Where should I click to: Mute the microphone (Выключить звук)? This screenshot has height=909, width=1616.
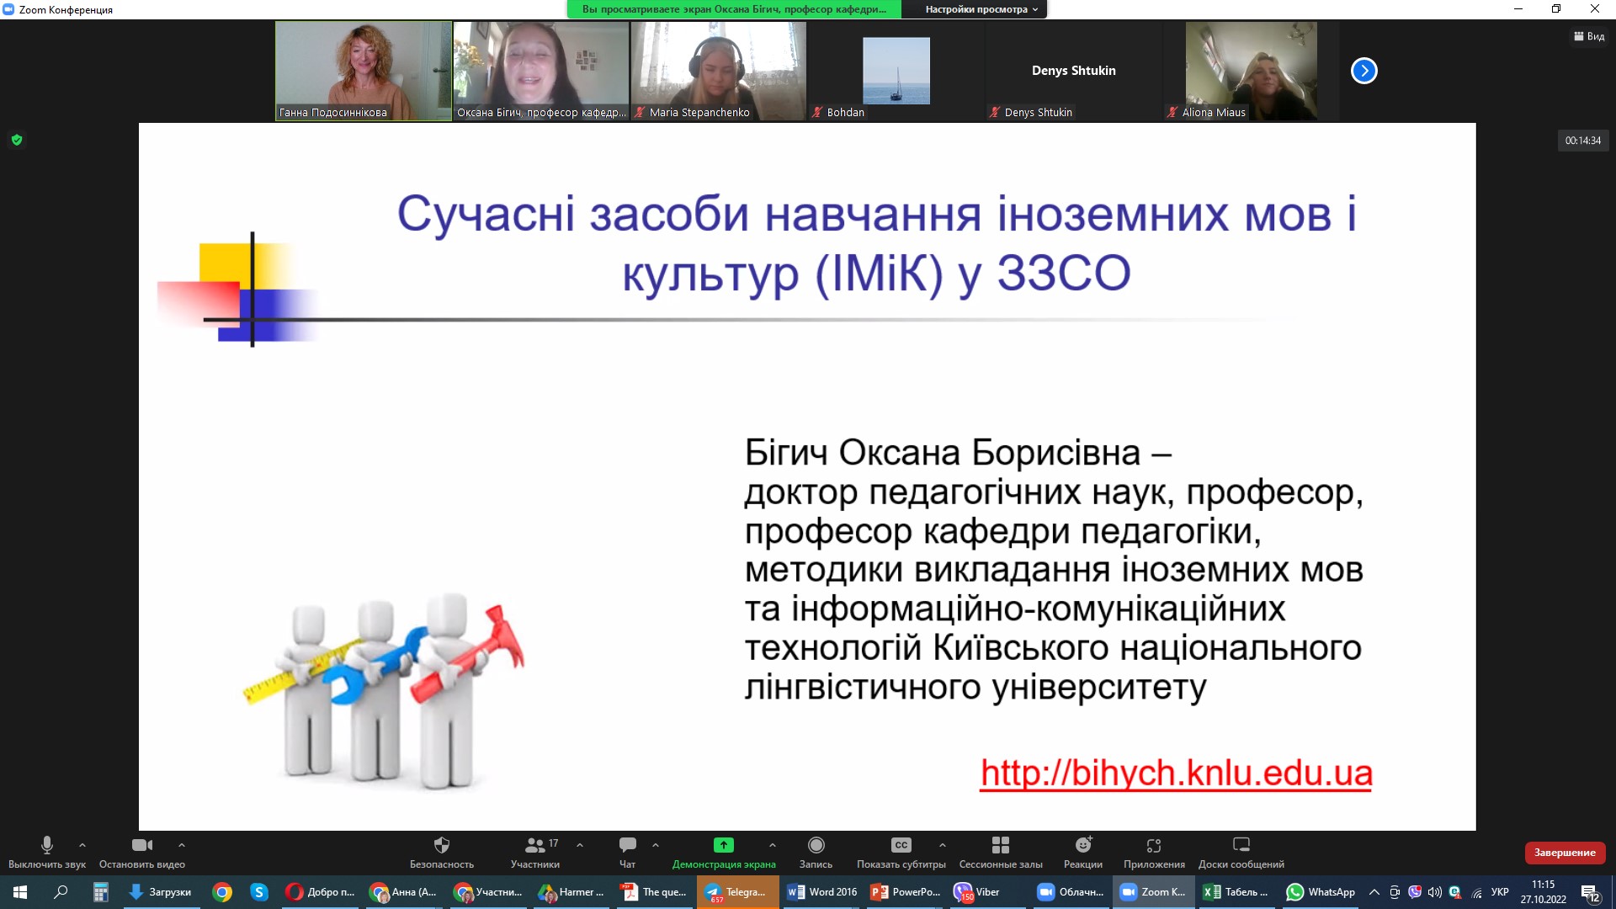click(x=47, y=845)
